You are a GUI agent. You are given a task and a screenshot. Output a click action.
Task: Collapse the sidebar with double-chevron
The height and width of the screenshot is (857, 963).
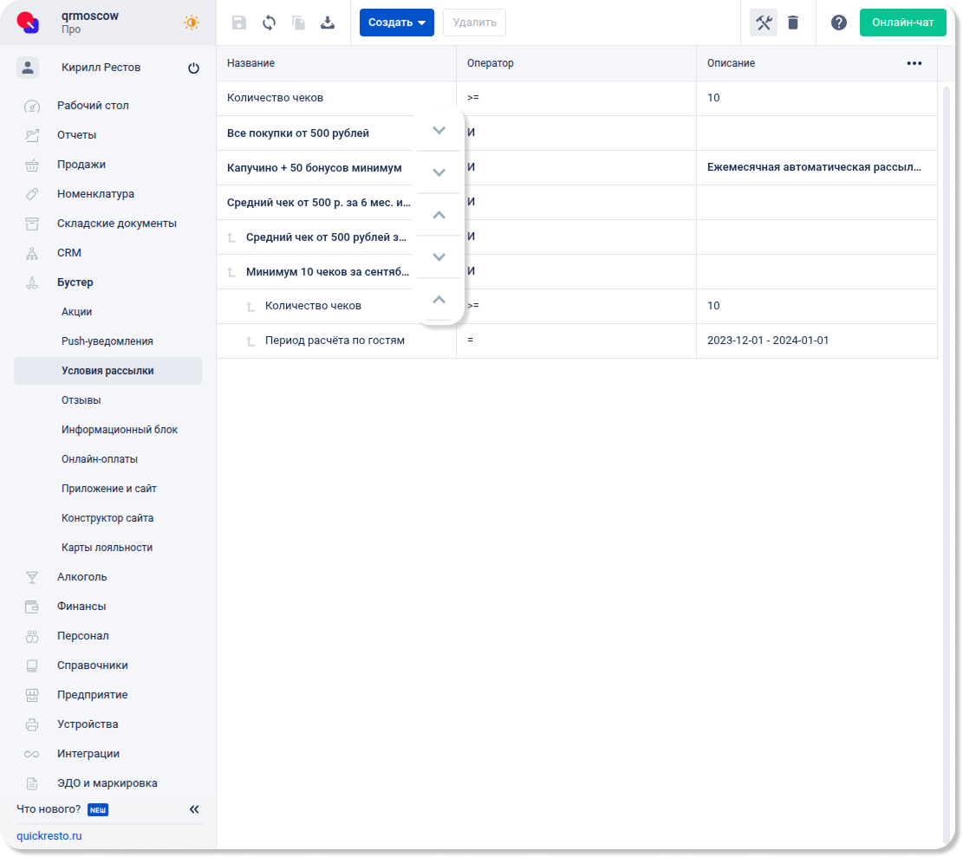coord(194,809)
